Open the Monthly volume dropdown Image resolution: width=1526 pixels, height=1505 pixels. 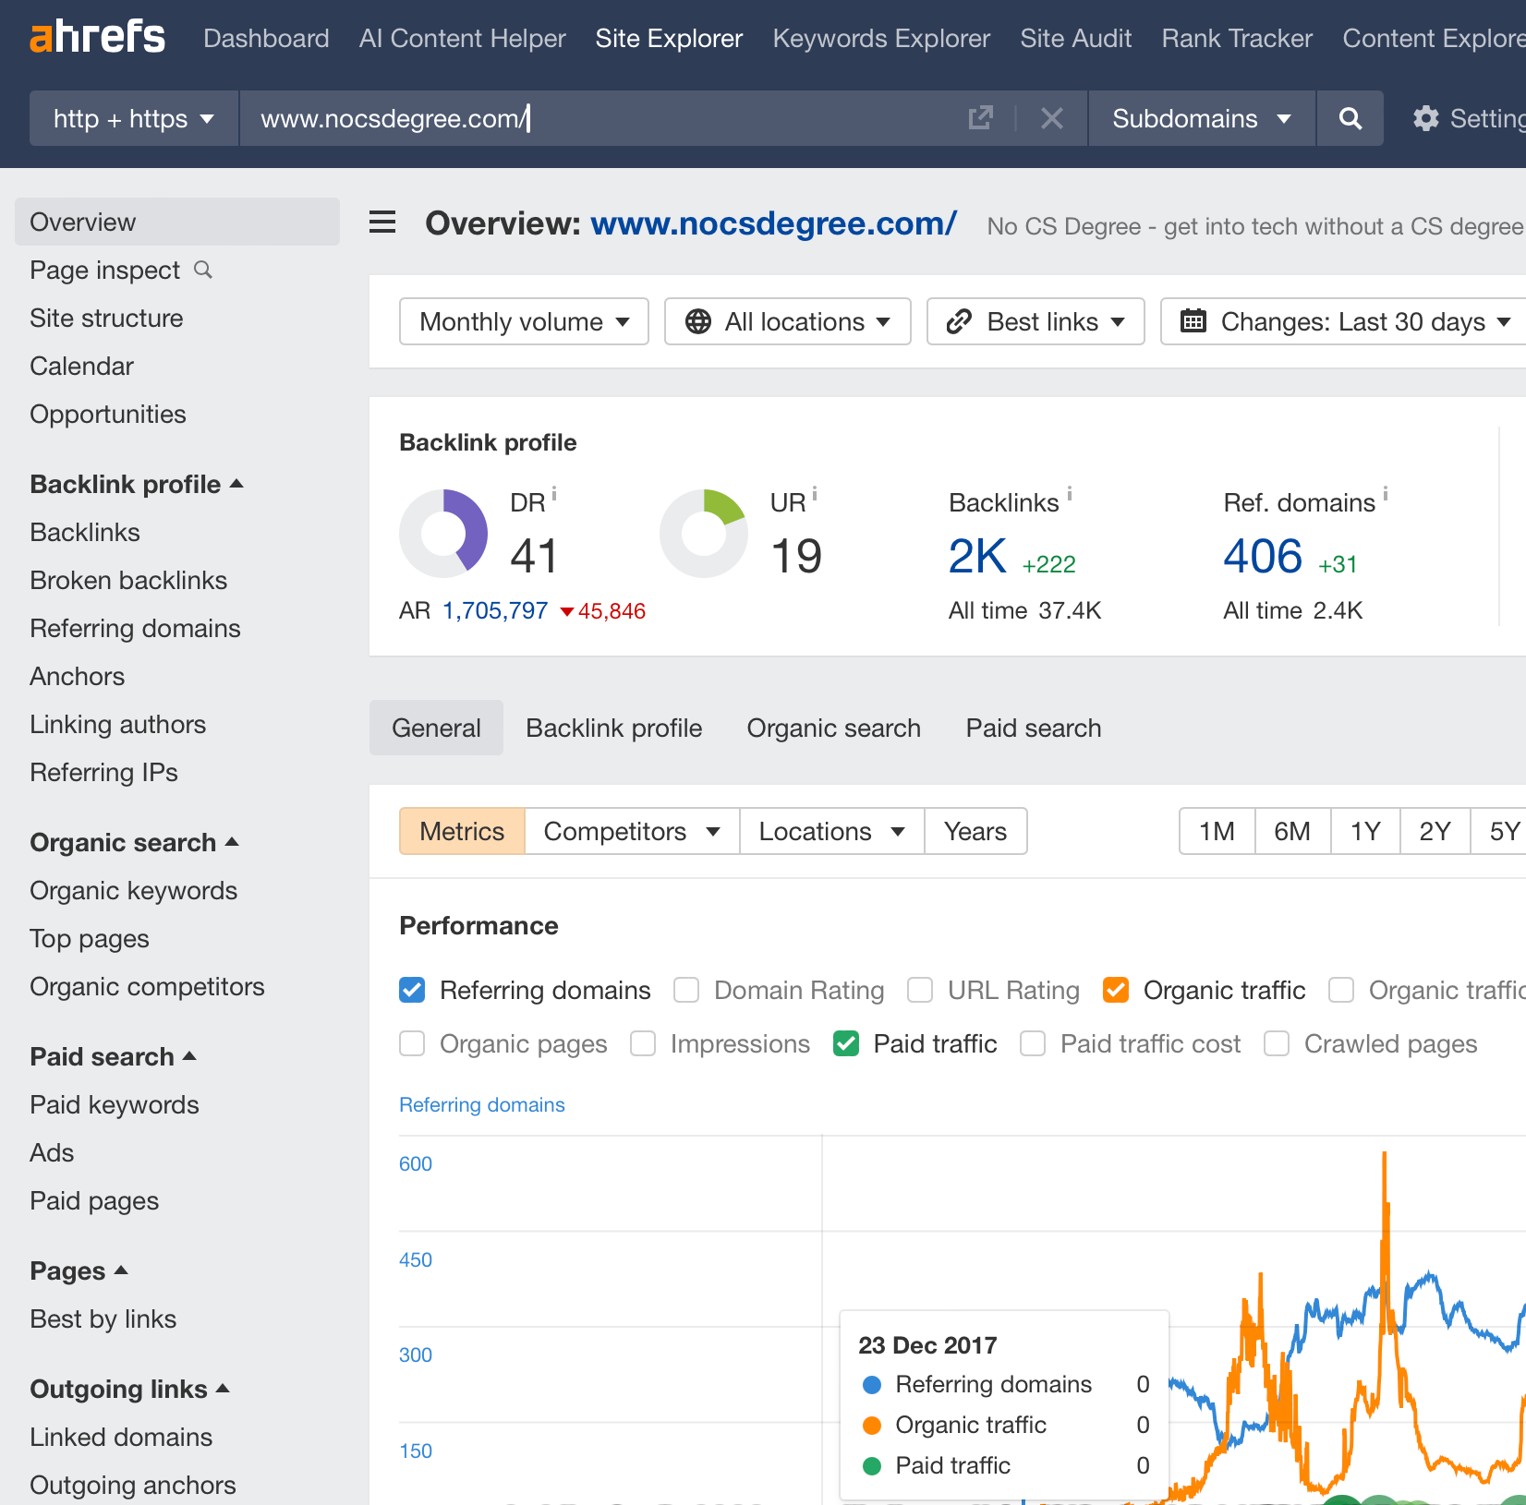(523, 321)
